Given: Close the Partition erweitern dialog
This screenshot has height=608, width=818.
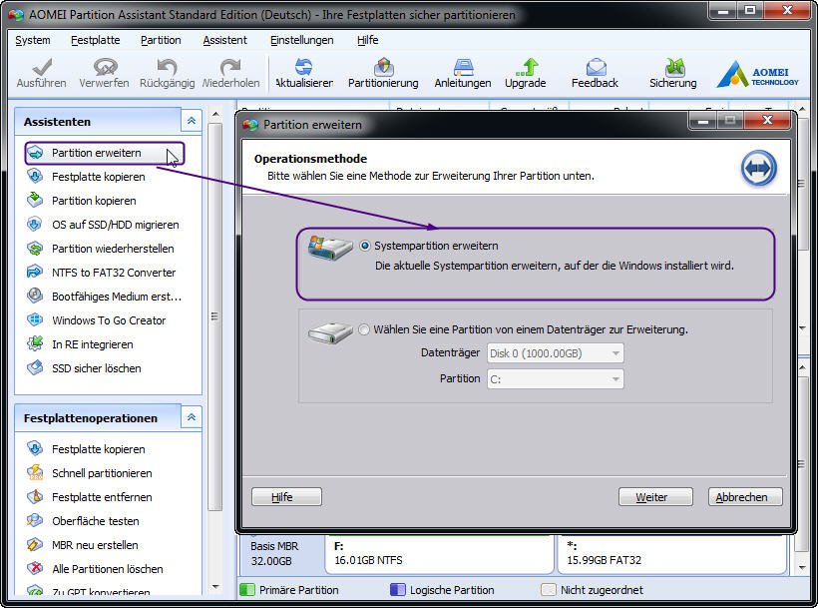Looking at the screenshot, I should click(x=767, y=121).
